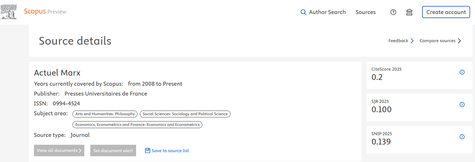Open SNIP 2025 info icon

click(x=462, y=137)
